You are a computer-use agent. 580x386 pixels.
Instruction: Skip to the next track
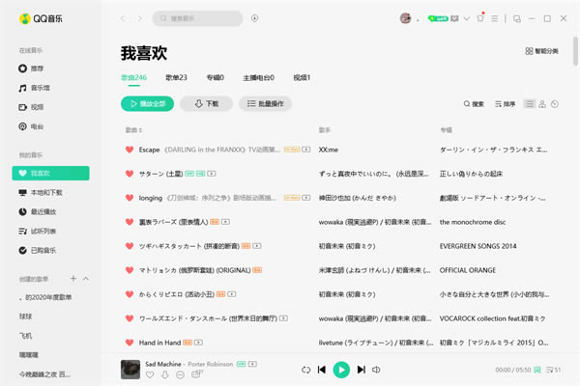pos(361,370)
